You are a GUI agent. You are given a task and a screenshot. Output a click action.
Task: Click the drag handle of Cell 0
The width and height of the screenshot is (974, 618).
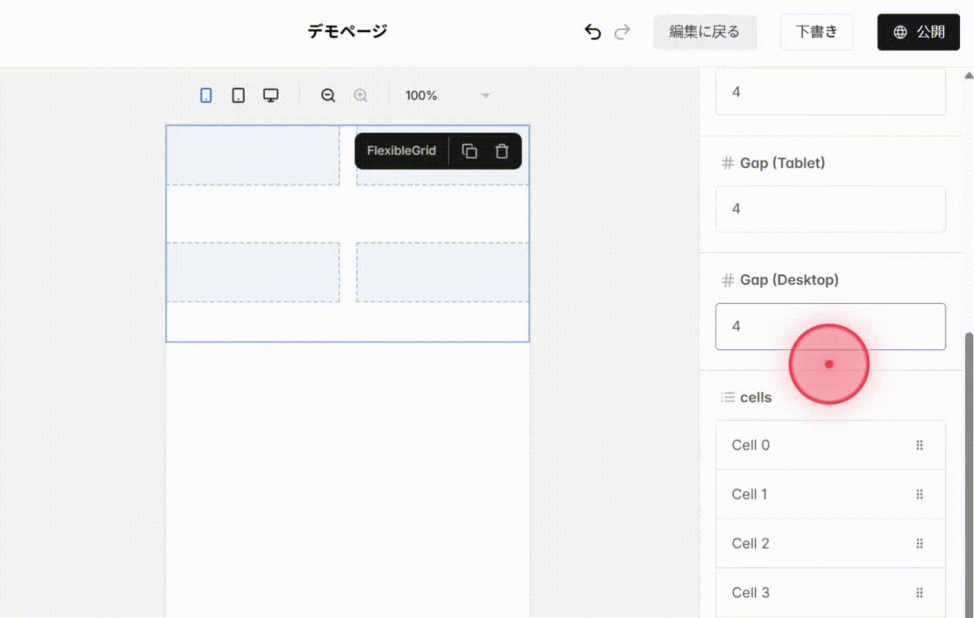click(920, 444)
